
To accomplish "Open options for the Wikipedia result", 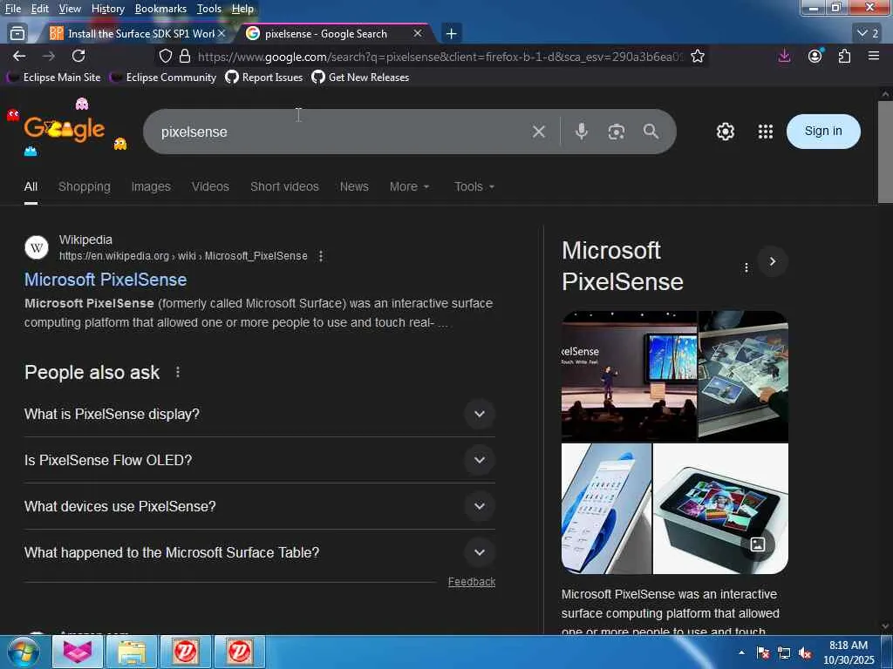I will pos(321,256).
